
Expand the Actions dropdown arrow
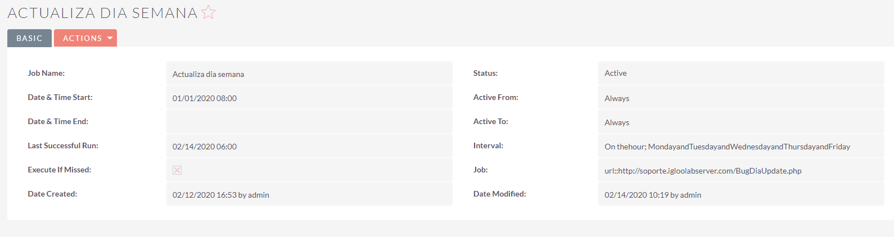point(110,38)
